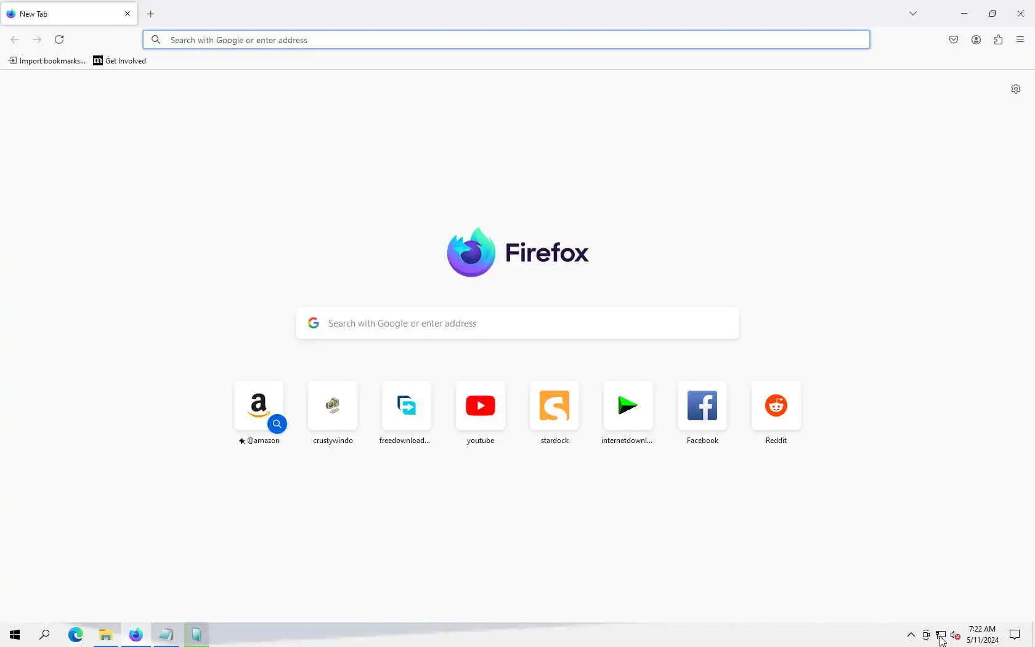The image size is (1035, 647).
Task: Open the Firefox application menu
Action: click(x=1020, y=39)
